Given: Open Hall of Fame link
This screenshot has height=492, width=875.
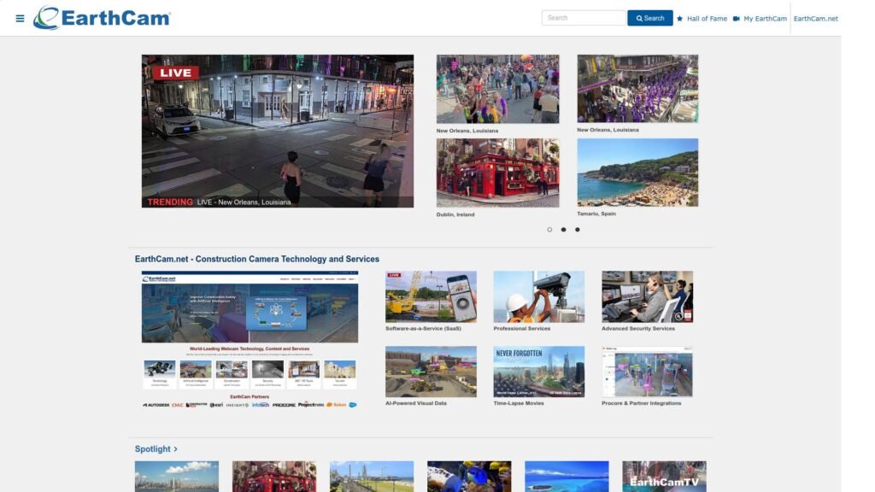Looking at the screenshot, I should [707, 19].
